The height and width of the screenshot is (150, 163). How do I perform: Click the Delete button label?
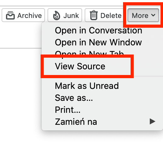[x=111, y=15]
